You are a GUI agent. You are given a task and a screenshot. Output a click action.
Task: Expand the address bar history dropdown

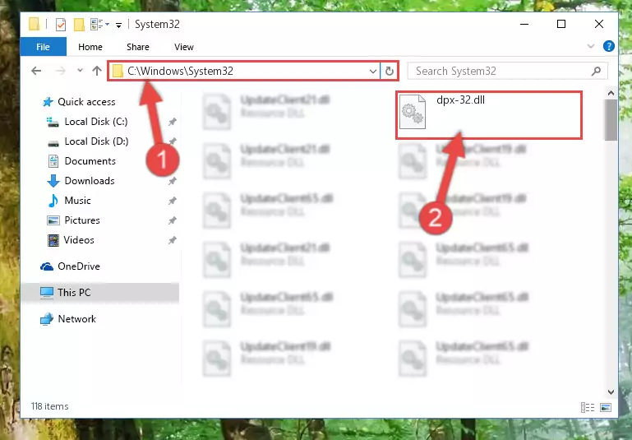click(373, 72)
